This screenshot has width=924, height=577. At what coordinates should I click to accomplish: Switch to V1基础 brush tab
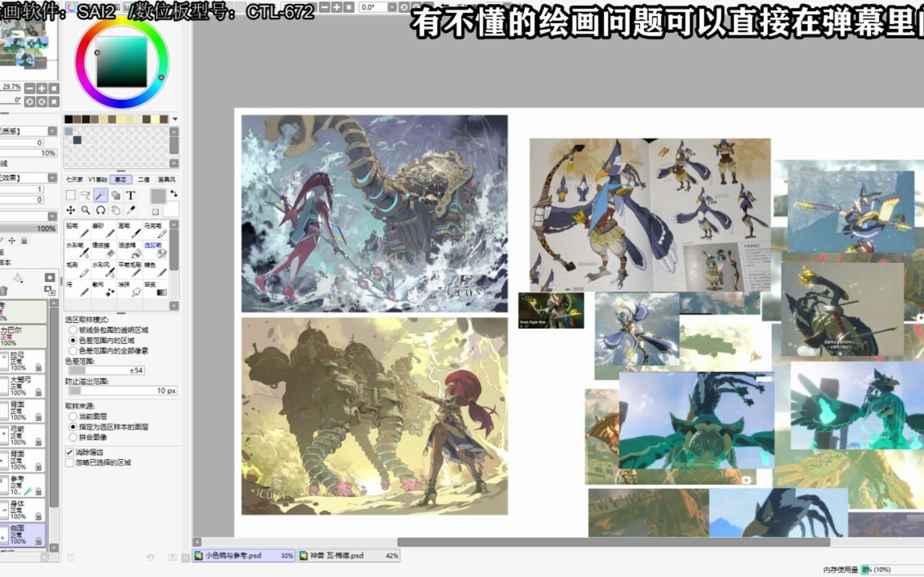pos(98,180)
